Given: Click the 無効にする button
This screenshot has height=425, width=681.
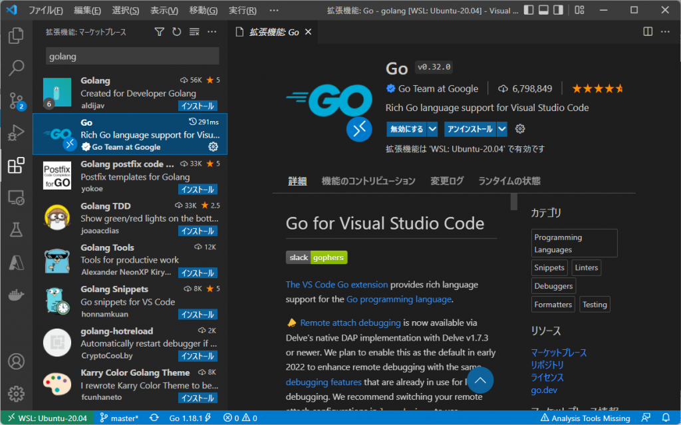Looking at the screenshot, I should [406, 129].
